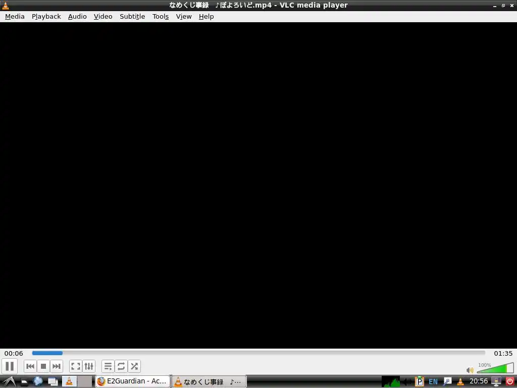Toggle the total time 01:35 display

[503, 353]
